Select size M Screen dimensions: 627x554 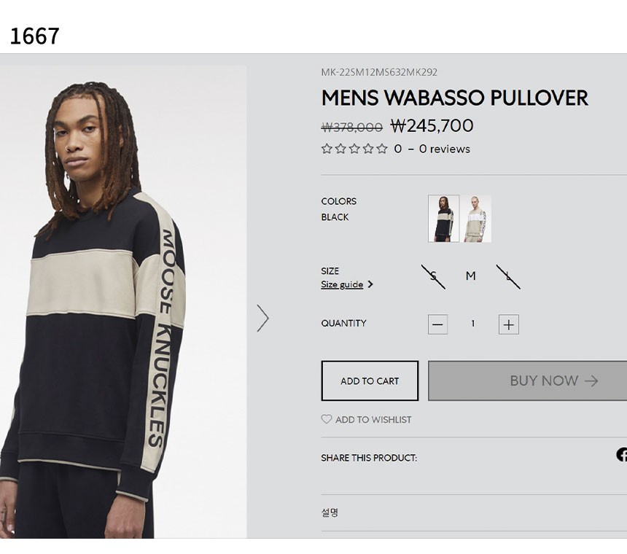(471, 276)
